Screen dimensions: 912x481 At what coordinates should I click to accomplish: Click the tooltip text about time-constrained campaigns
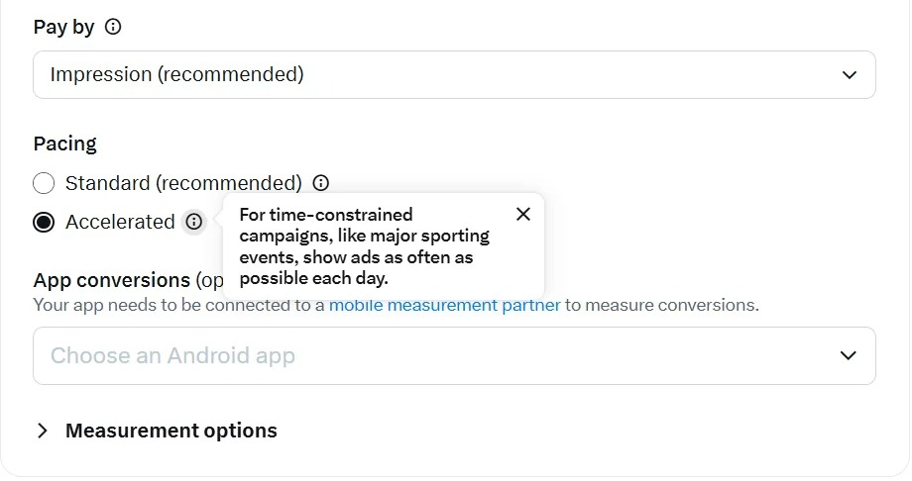[x=364, y=246]
